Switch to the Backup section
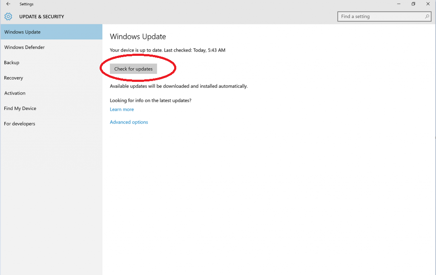The height and width of the screenshot is (275, 436). 12,63
